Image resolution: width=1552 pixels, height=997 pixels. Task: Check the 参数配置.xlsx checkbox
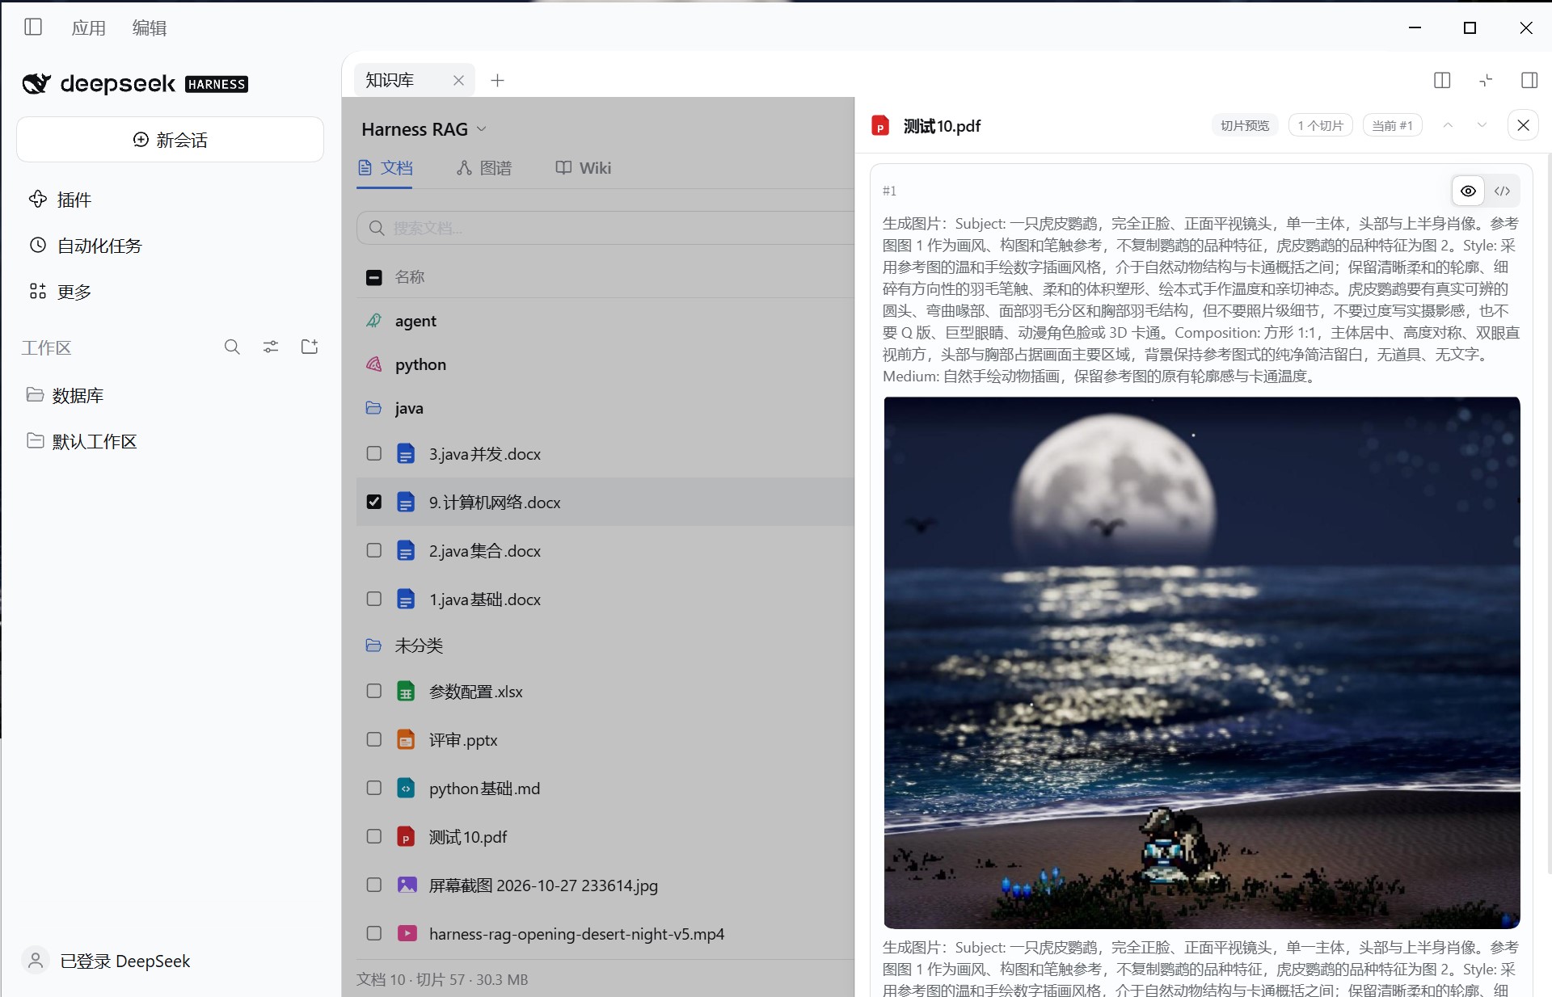click(373, 691)
